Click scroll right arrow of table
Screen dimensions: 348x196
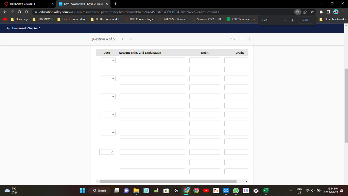click(x=246, y=181)
